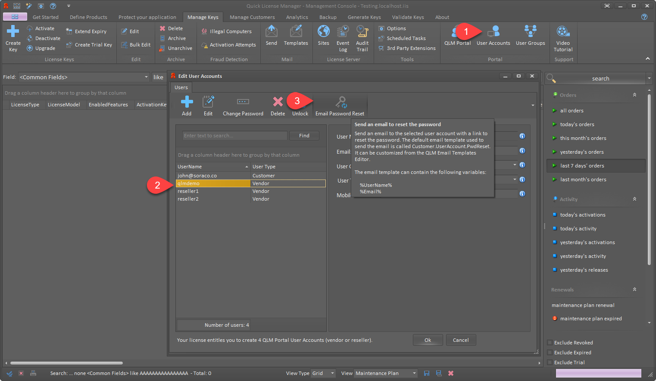Select the reseller1 user row

(251, 191)
